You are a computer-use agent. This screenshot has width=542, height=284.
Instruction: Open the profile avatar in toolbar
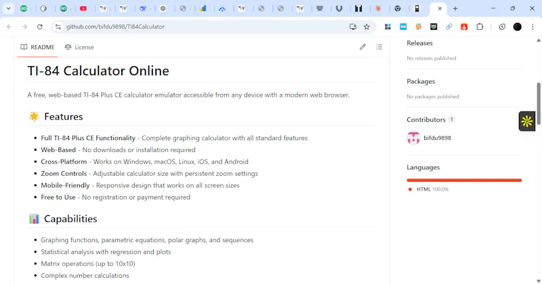(518, 26)
